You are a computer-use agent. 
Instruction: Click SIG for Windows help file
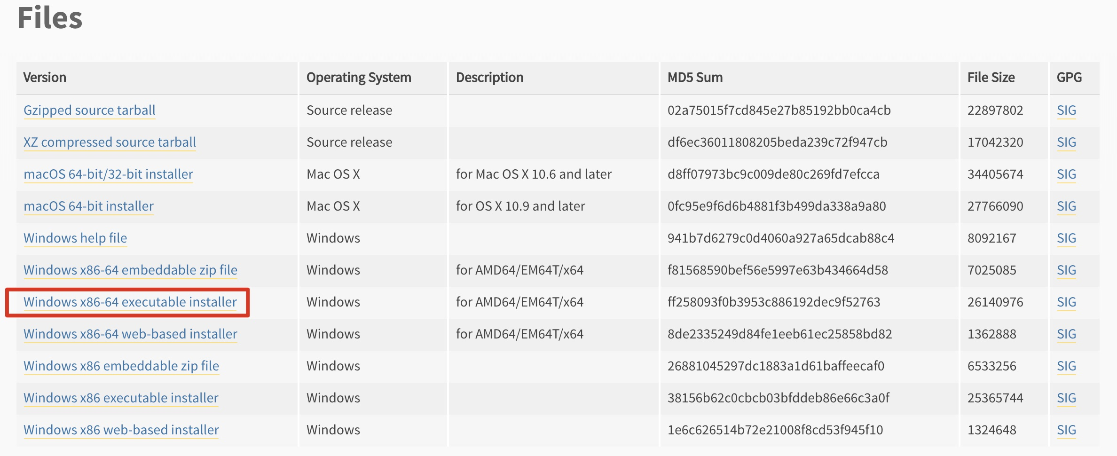(x=1066, y=238)
